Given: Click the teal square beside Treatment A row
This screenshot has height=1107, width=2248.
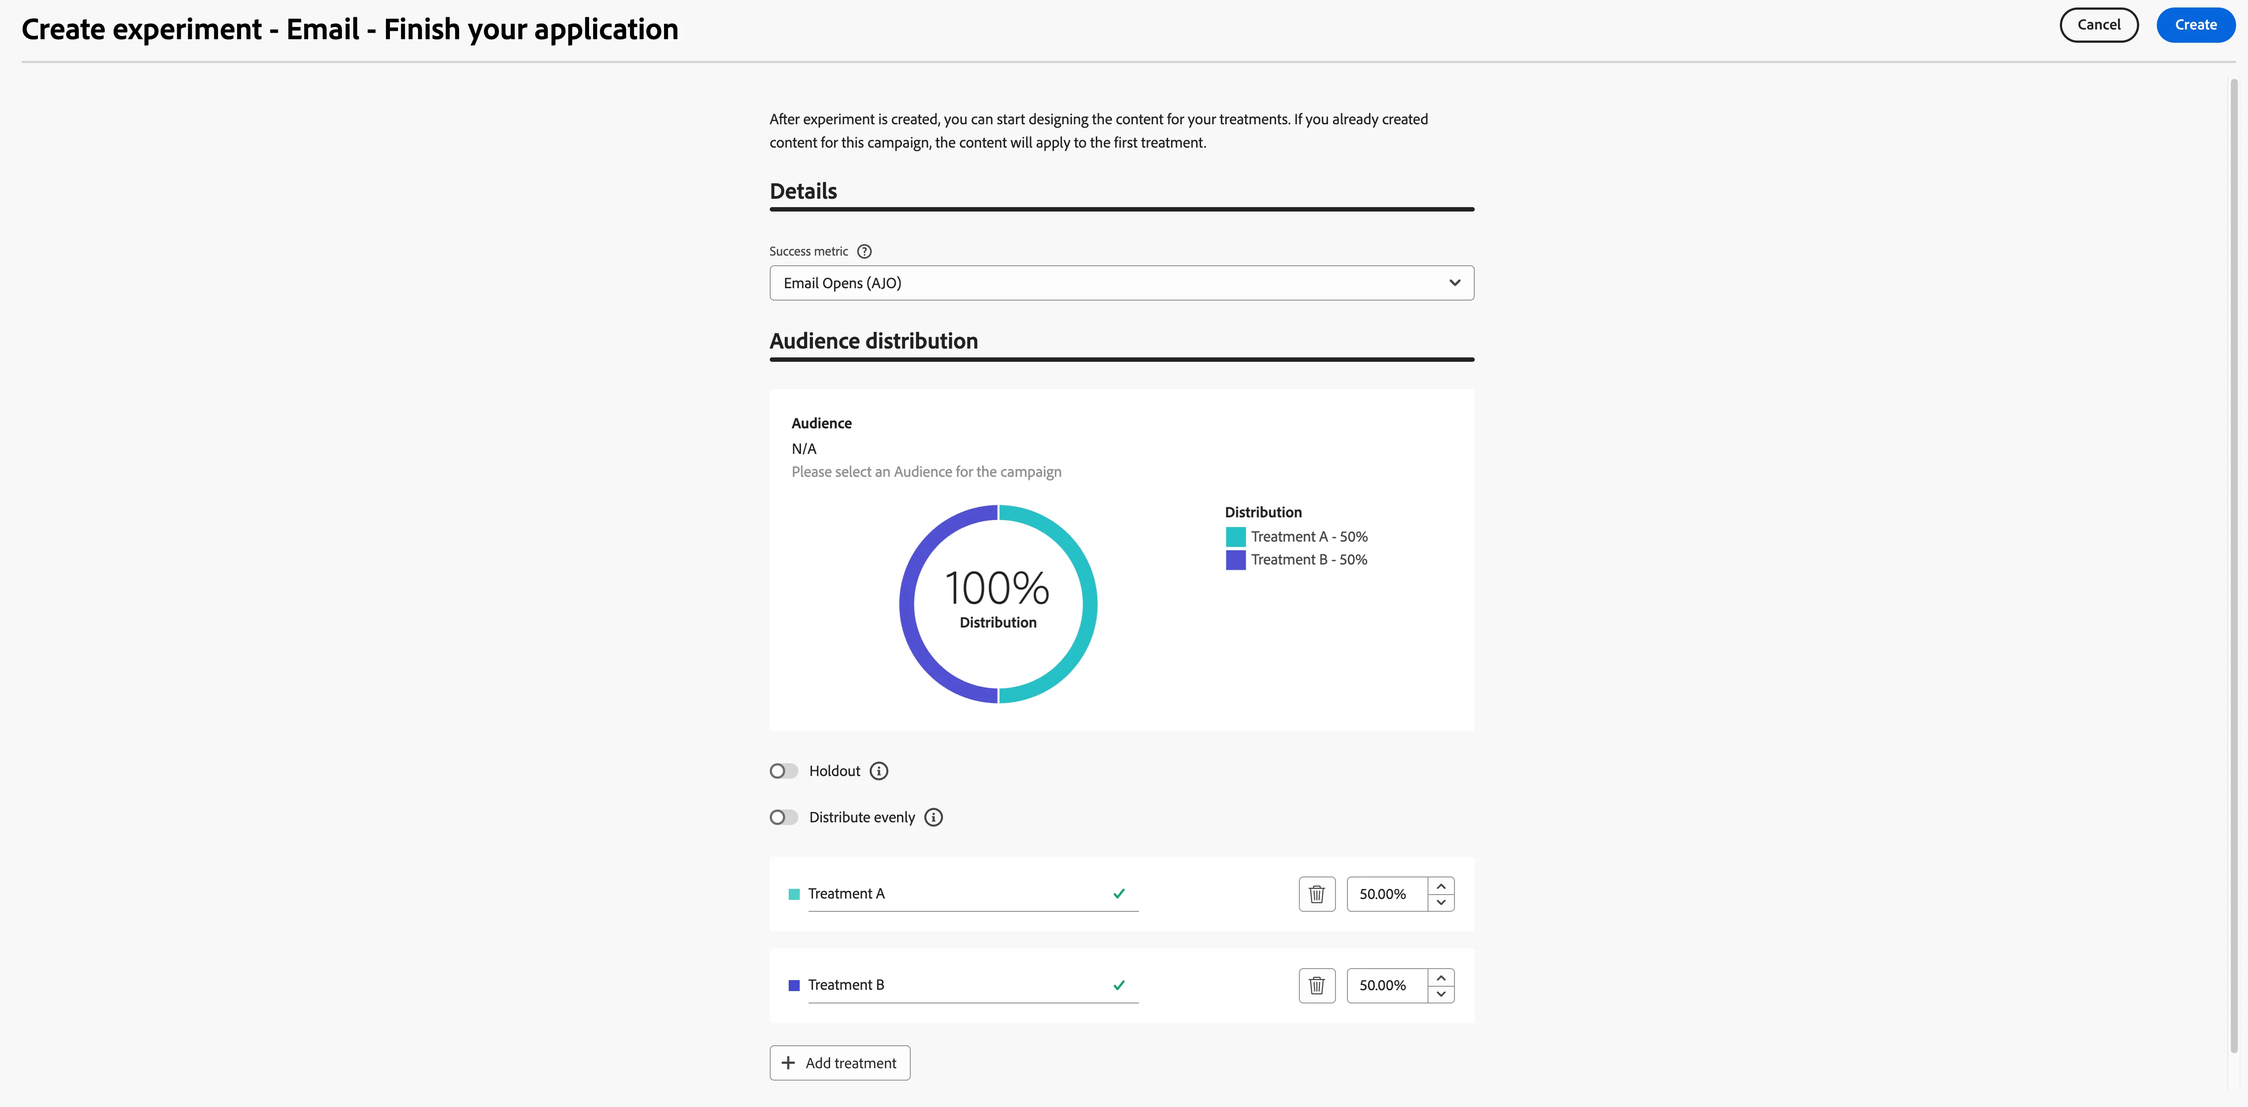Looking at the screenshot, I should pos(794,894).
